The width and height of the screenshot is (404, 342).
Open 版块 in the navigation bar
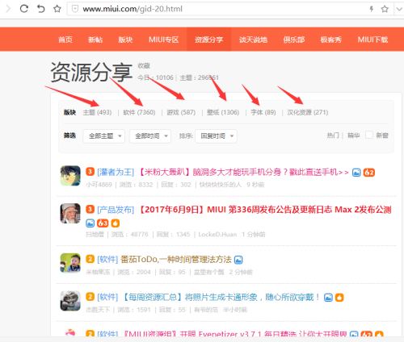coord(125,40)
